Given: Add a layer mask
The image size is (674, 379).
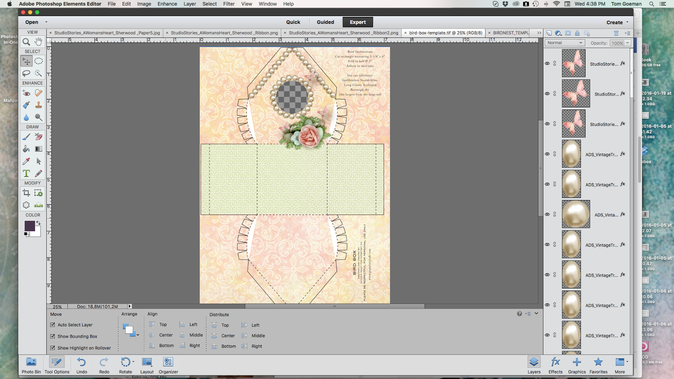Looking at the screenshot, I should pyautogui.click(x=568, y=33).
